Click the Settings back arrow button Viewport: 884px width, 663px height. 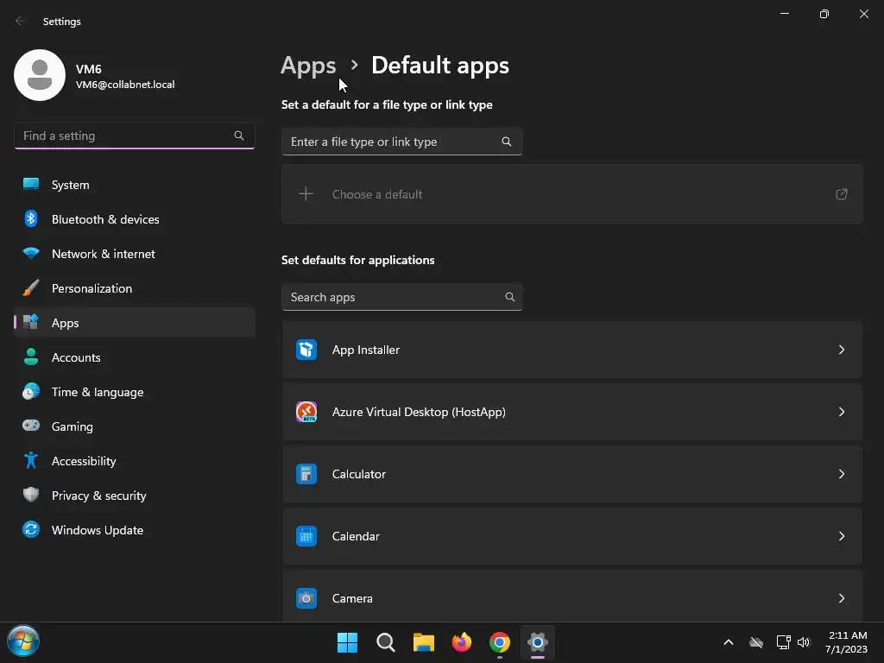pyautogui.click(x=21, y=21)
